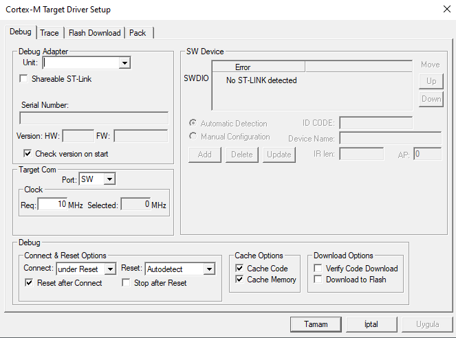This screenshot has height=338, width=456.
Task: Select Manual Configuration radio button
Action: 193,136
